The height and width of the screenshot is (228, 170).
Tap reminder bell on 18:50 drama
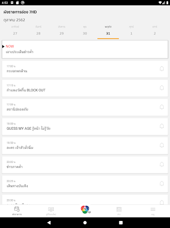click(162, 145)
